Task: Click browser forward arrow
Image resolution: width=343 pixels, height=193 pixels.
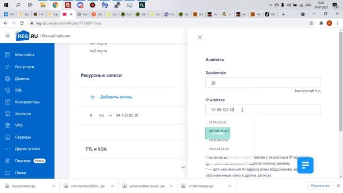Action: [x=13, y=23]
